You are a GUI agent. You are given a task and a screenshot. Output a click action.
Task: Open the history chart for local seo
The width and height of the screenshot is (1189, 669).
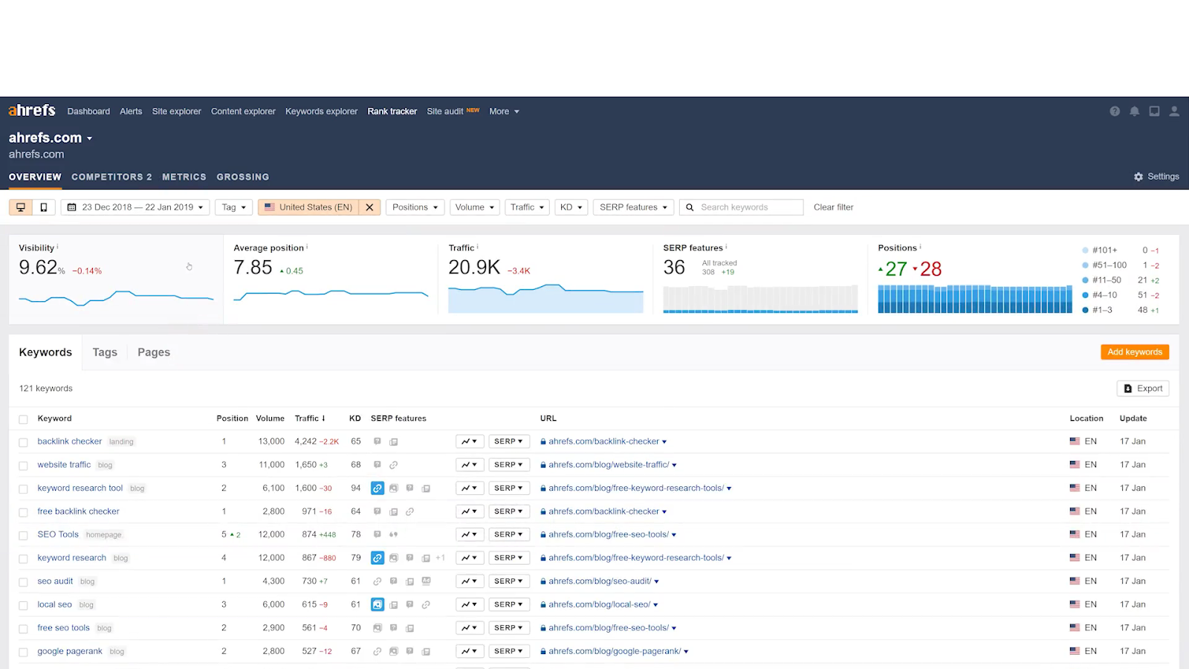coord(470,604)
